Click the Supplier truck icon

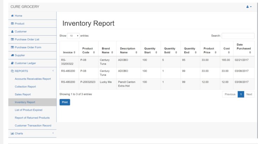[x=12, y=55]
